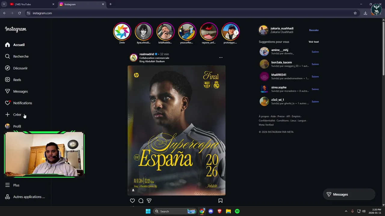This screenshot has height=216, width=385.
Task: Open realmadrid profile avatar on post
Action: [134, 58]
